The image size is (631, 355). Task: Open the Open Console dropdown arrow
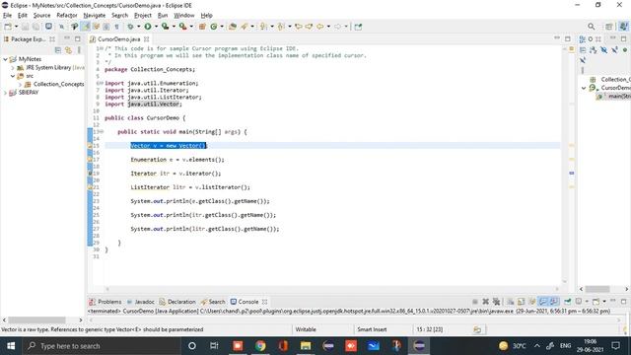(604, 302)
